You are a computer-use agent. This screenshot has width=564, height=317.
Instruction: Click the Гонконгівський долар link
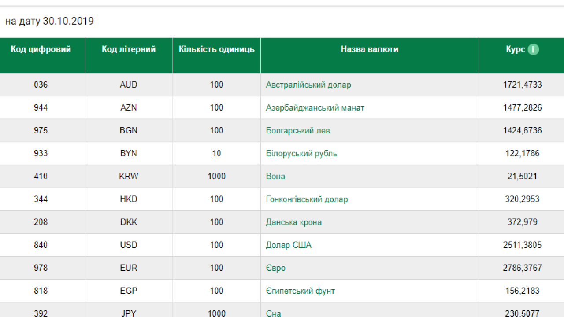pos(307,199)
